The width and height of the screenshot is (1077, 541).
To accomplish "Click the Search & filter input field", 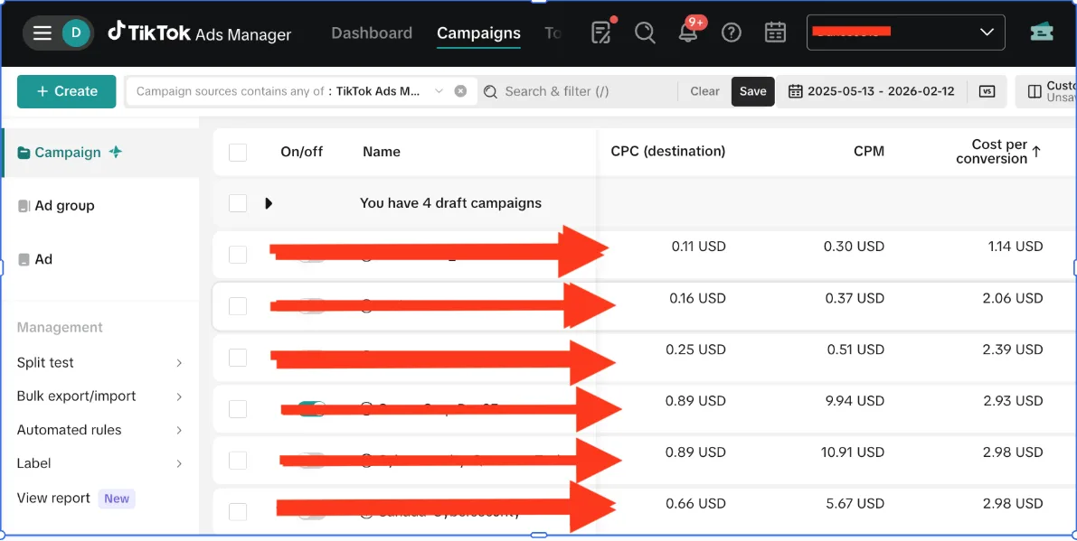I will tap(577, 91).
